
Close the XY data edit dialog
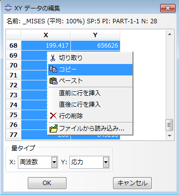pos(168,8)
